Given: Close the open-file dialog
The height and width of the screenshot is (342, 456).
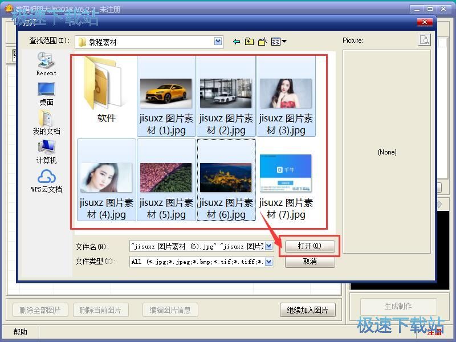Looking at the screenshot, I should tap(425, 22).
